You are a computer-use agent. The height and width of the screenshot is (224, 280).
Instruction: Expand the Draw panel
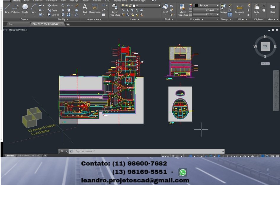(x=25, y=19)
